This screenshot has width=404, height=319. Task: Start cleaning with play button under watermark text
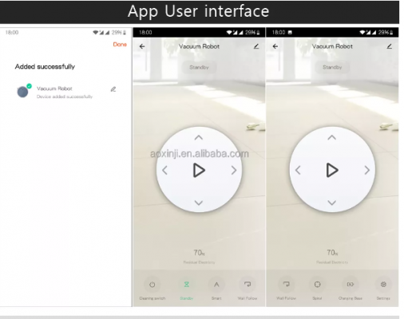(199, 170)
